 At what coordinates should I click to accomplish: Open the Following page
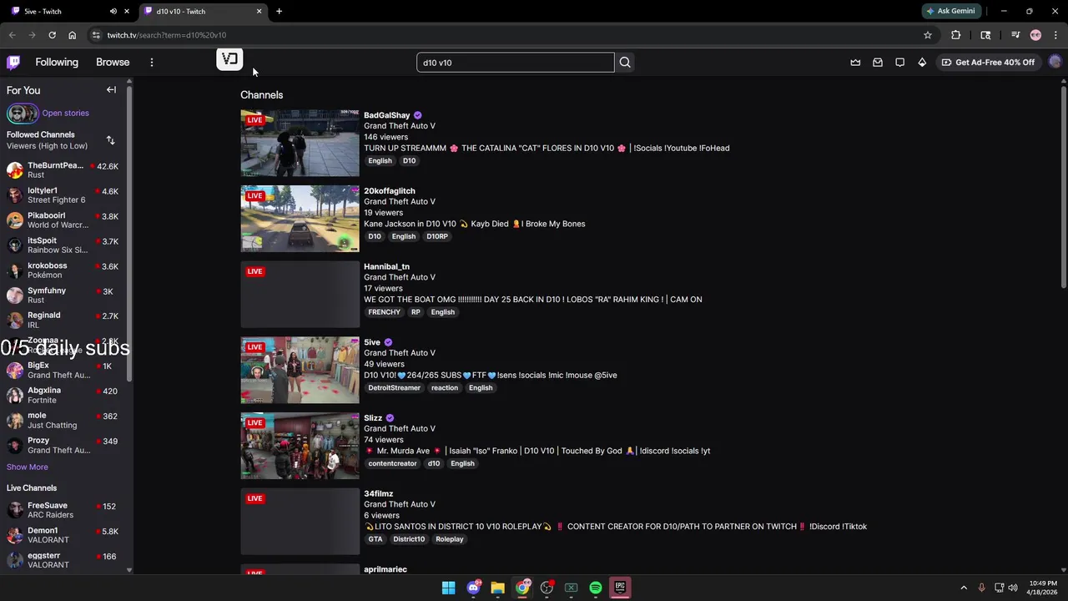(57, 62)
